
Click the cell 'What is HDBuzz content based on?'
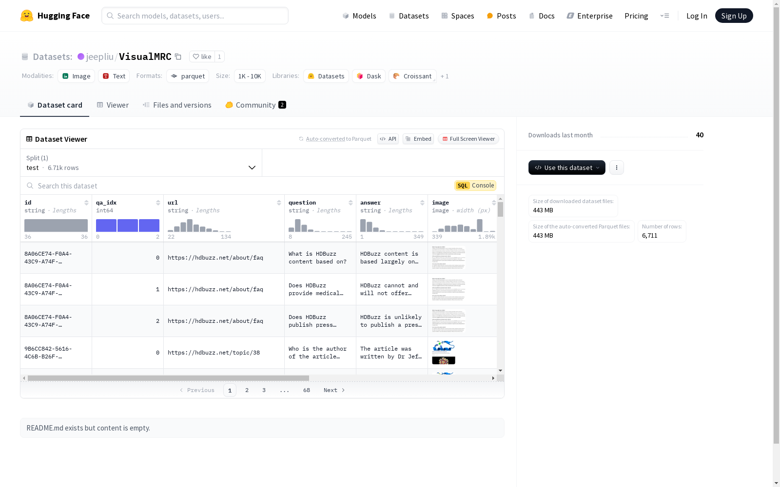[320, 258]
